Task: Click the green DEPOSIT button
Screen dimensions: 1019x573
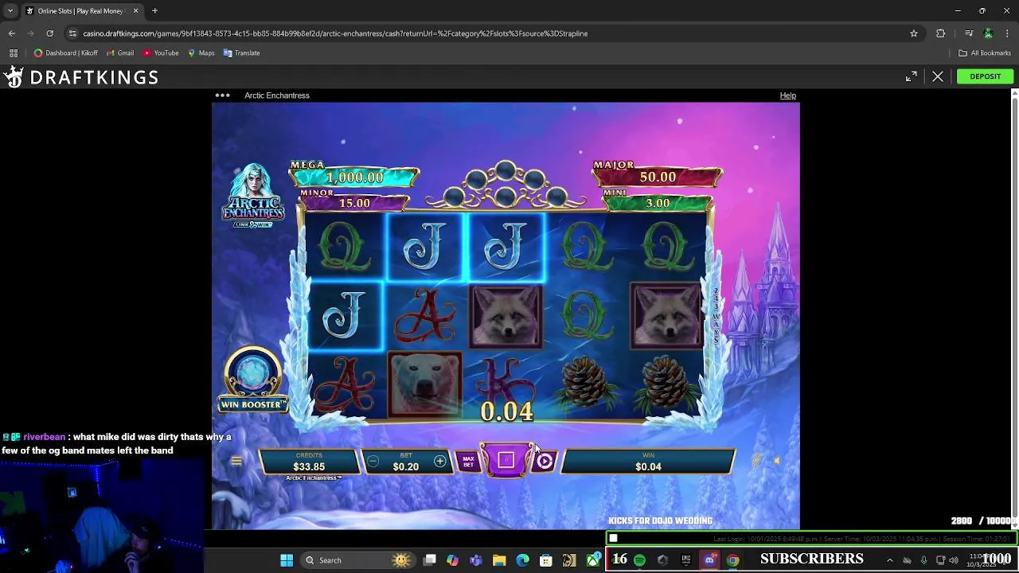Action: 985,76
